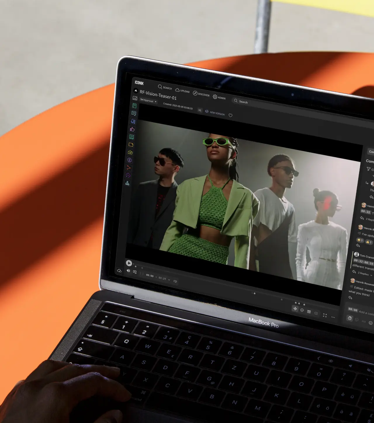Image resolution: width=374 pixels, height=423 pixels.
Task: Reply to the 'what you think!' comment
Action: [x=350, y=298]
